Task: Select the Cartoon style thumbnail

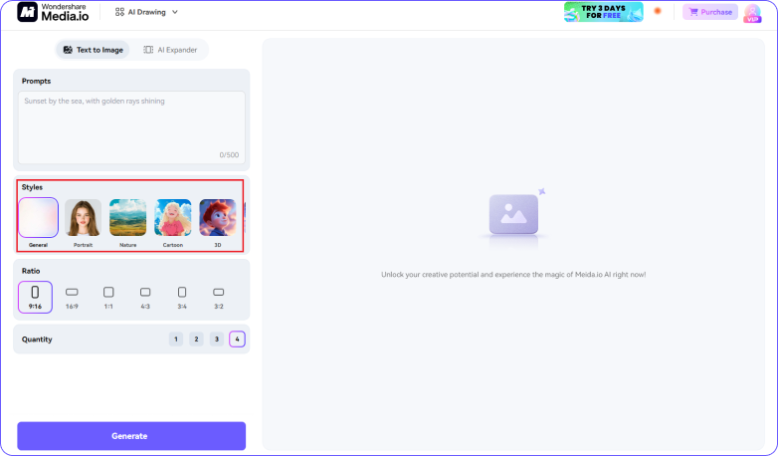Action: [173, 217]
